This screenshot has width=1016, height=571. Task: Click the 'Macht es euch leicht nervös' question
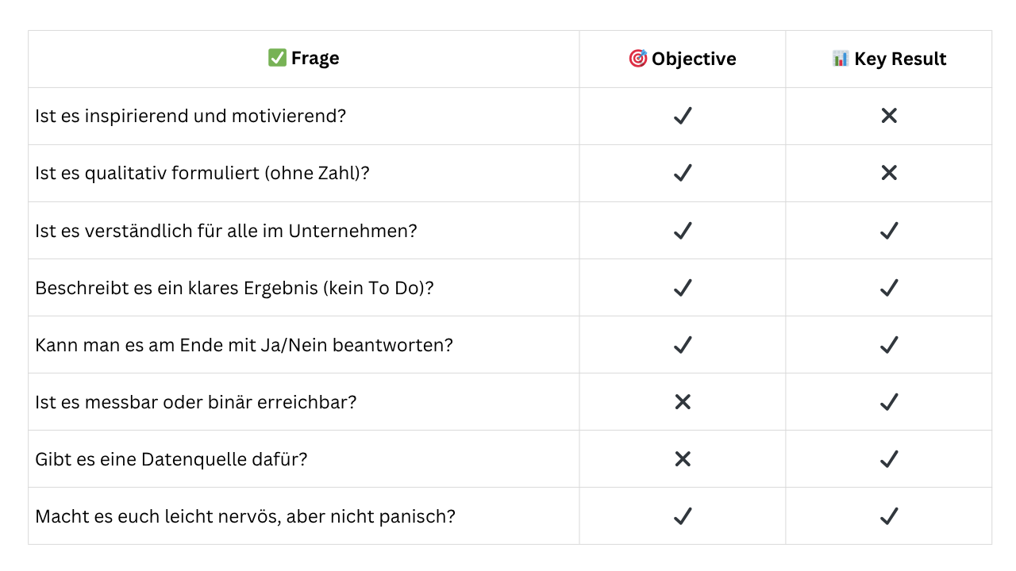[245, 516]
